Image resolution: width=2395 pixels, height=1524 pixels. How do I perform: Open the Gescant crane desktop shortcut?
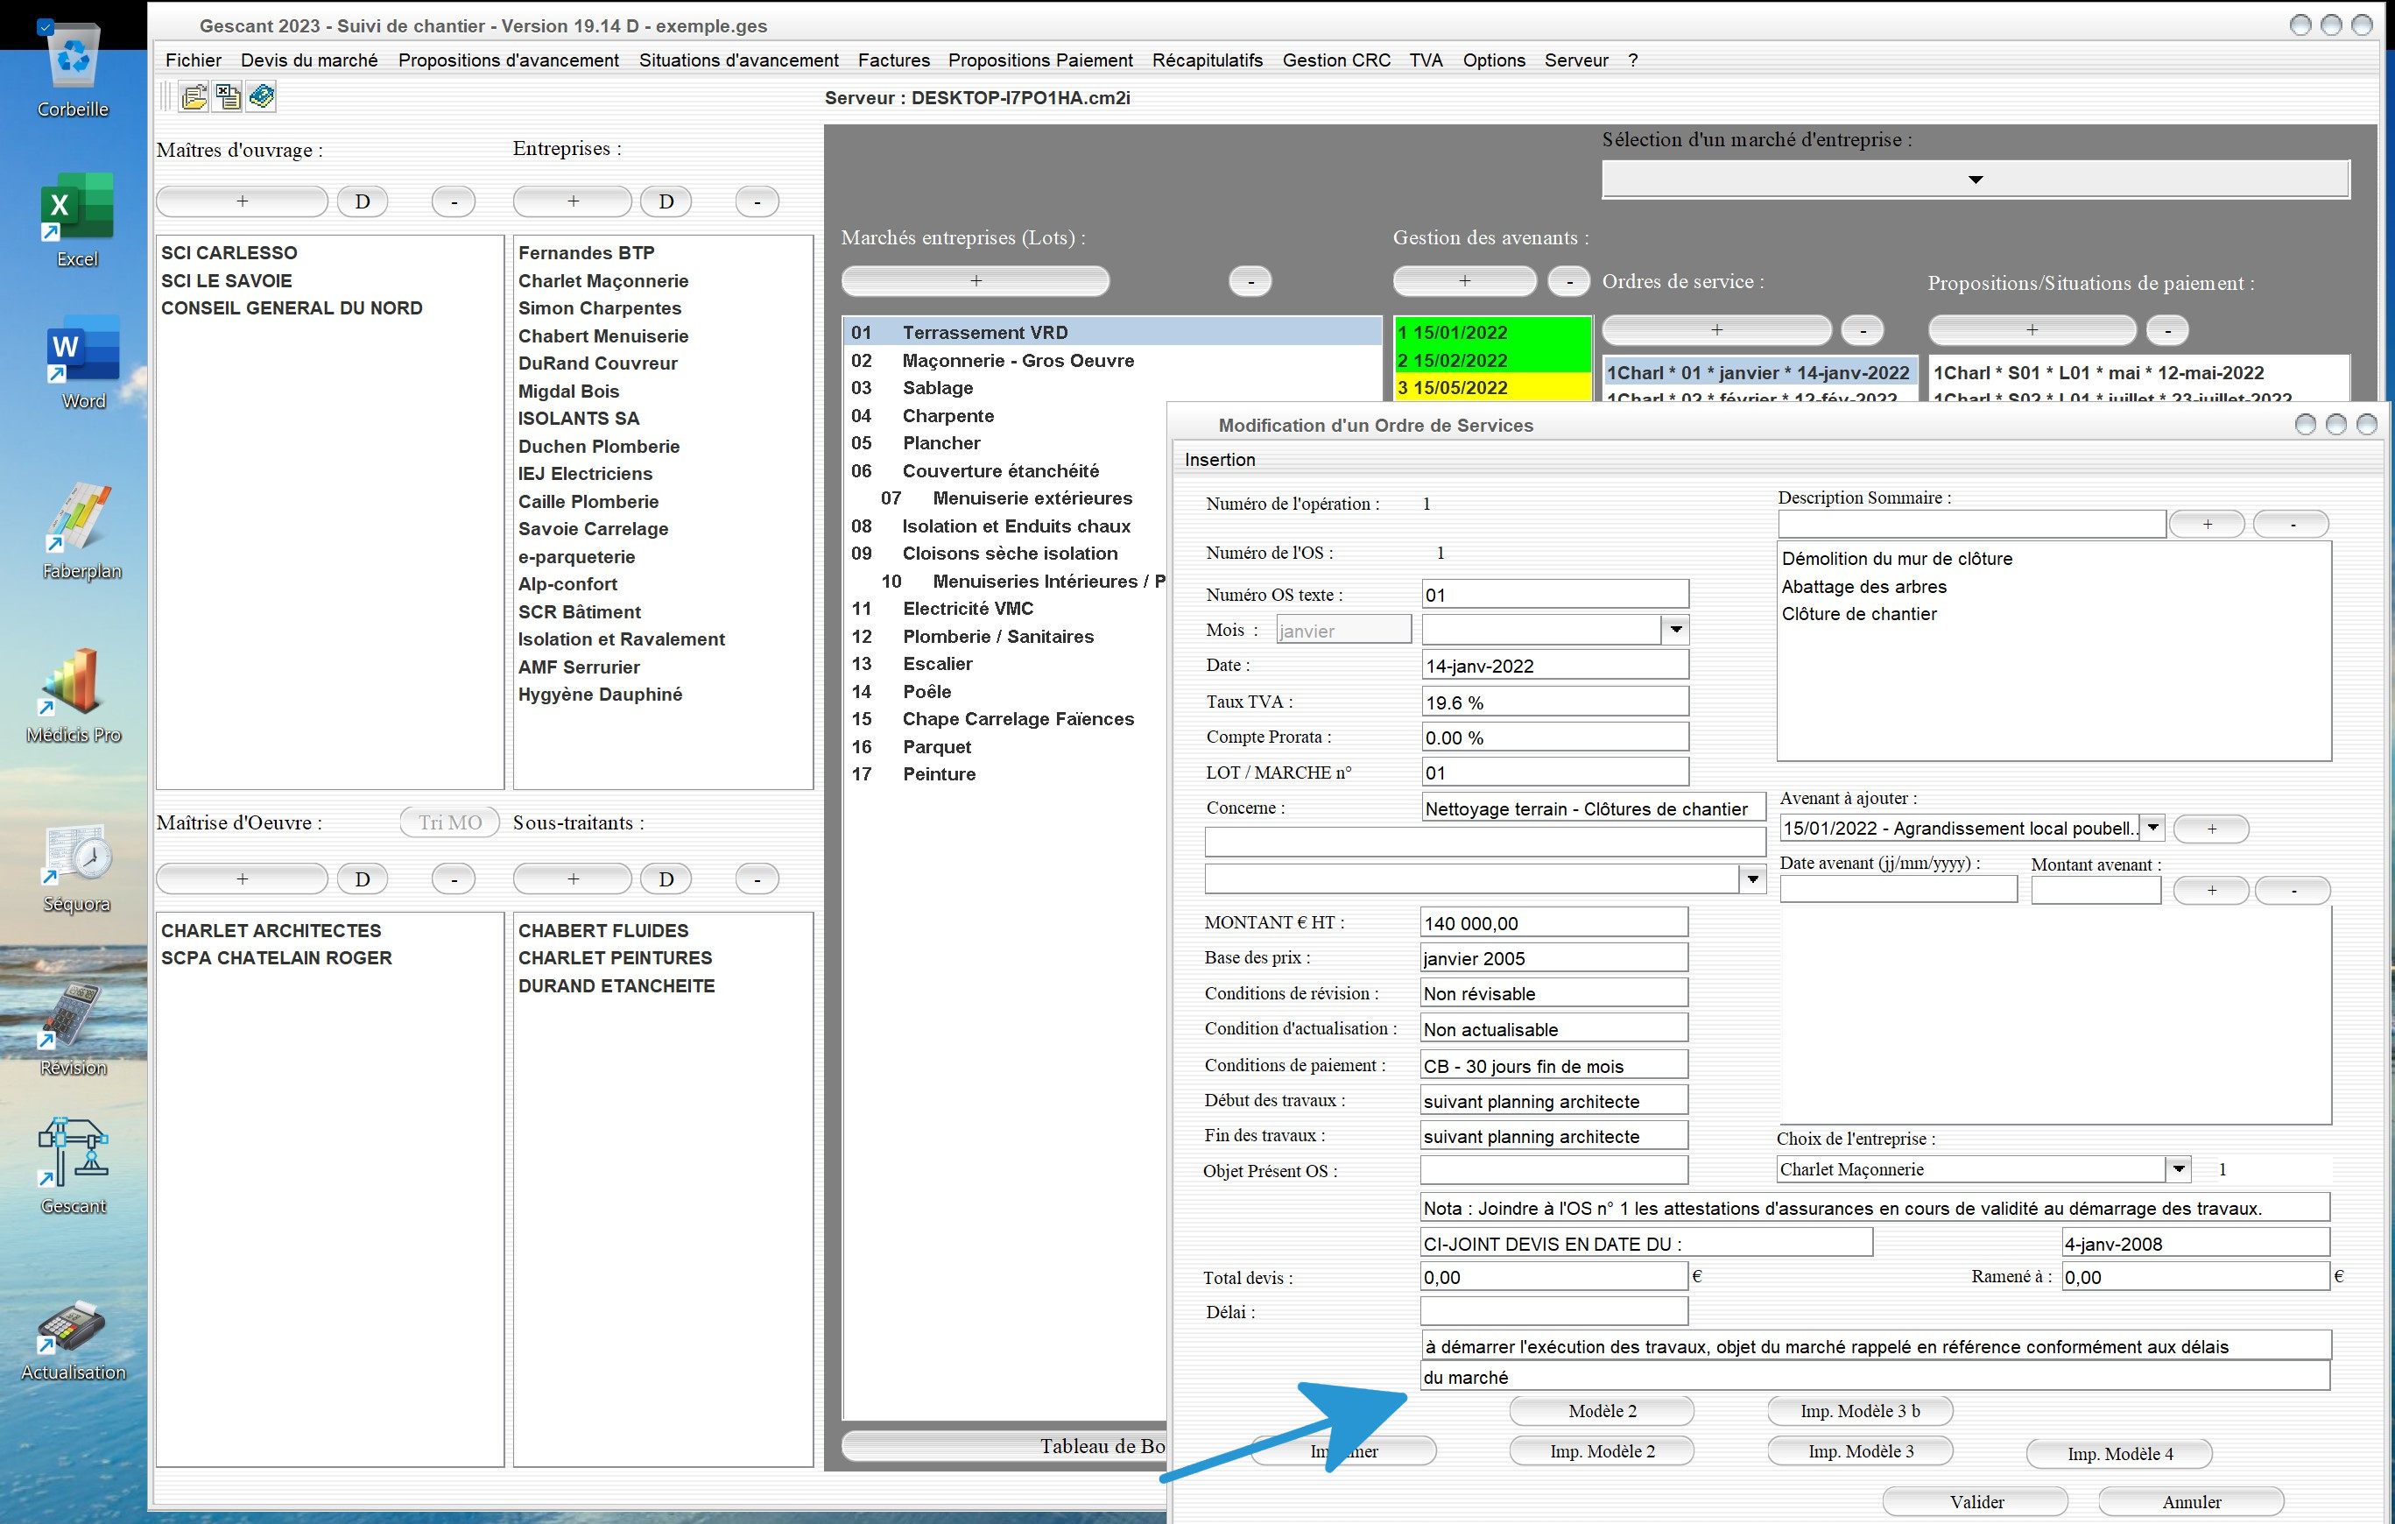(73, 1167)
